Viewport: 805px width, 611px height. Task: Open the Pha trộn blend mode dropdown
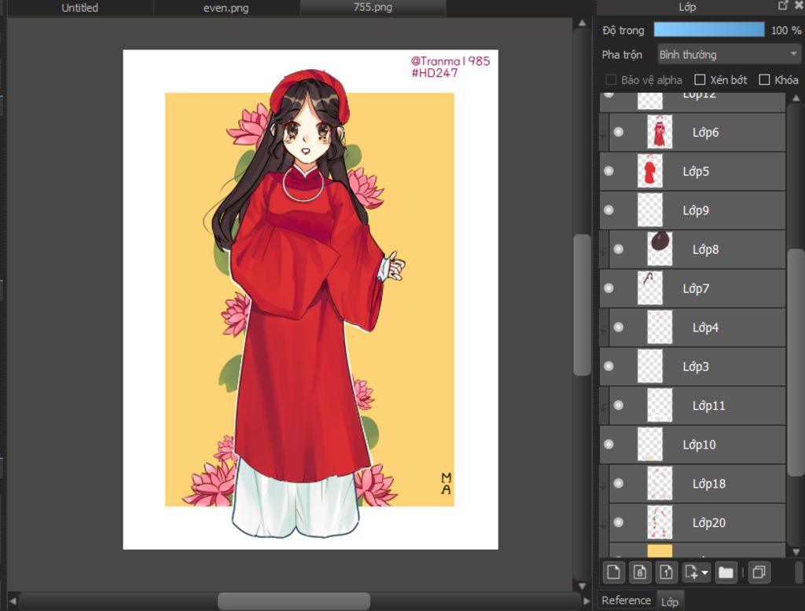728,54
